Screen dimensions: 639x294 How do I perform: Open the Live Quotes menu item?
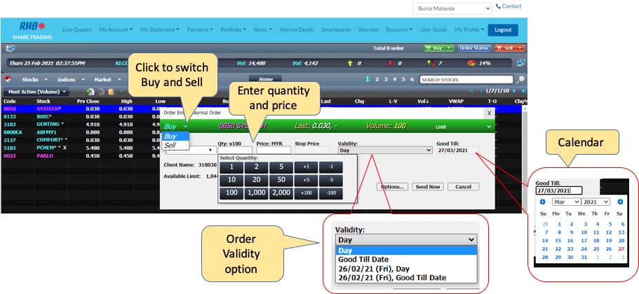[x=76, y=29]
